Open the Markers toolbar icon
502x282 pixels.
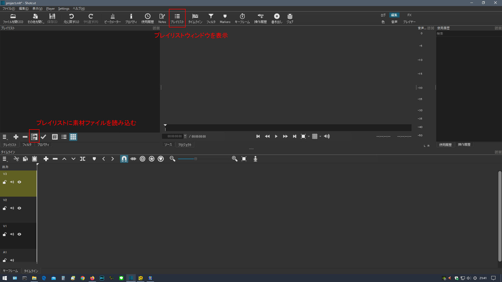pos(225,19)
